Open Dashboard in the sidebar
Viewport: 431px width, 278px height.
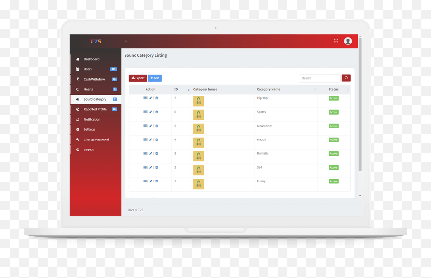[96, 59]
